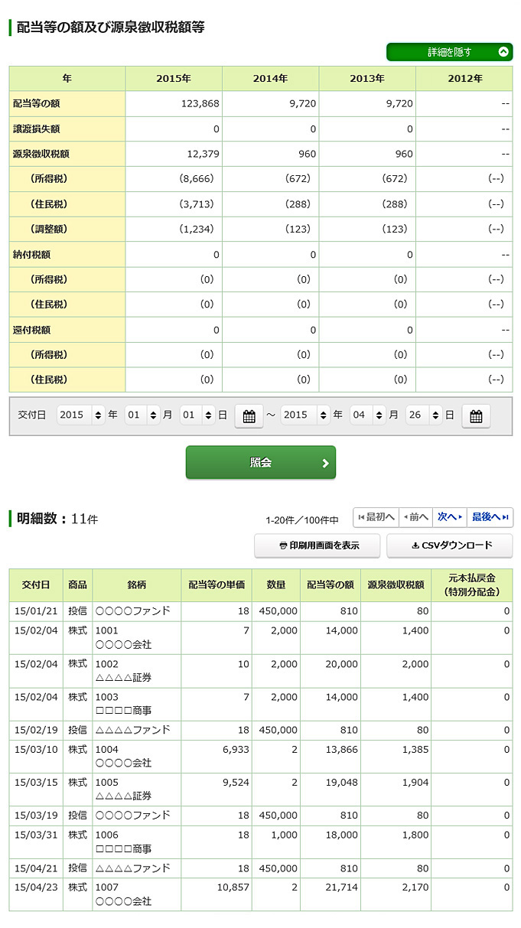Screen dimensions: 521x928
Task: Select the 9,524 unit price cell
Action: (x=217, y=789)
